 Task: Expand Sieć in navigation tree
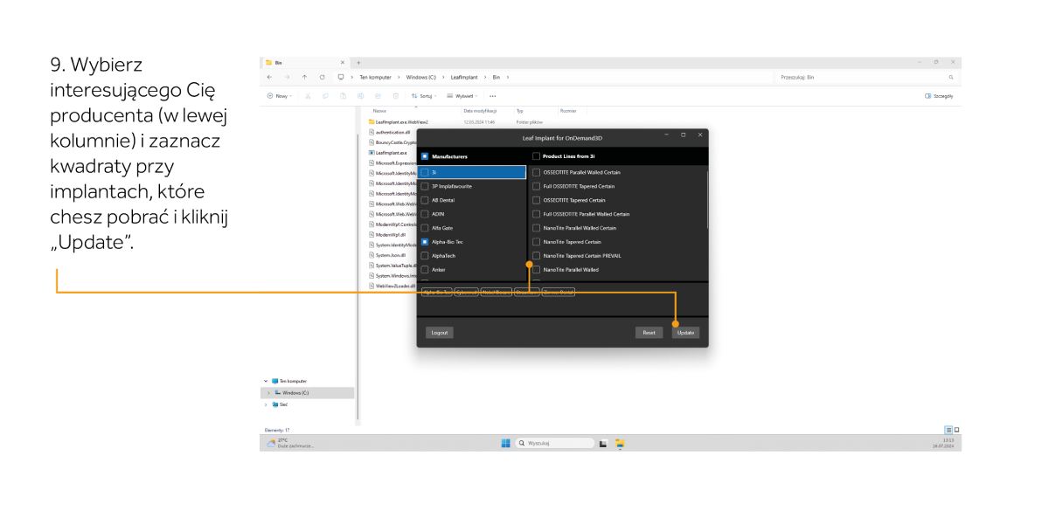tap(266, 404)
